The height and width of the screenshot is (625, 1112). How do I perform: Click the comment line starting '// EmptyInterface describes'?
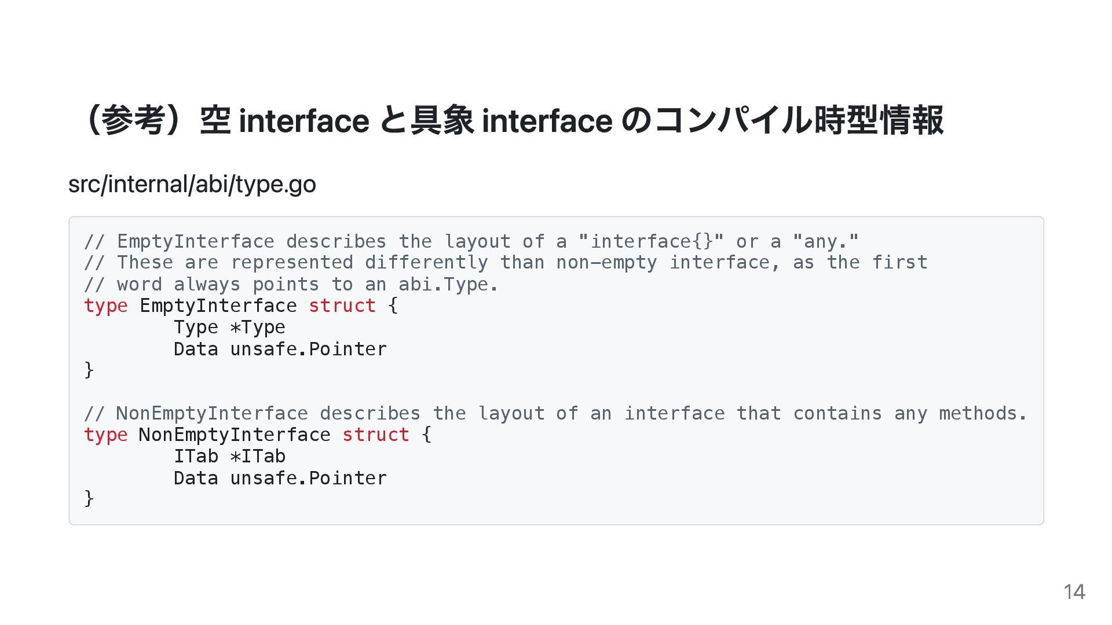[471, 241]
